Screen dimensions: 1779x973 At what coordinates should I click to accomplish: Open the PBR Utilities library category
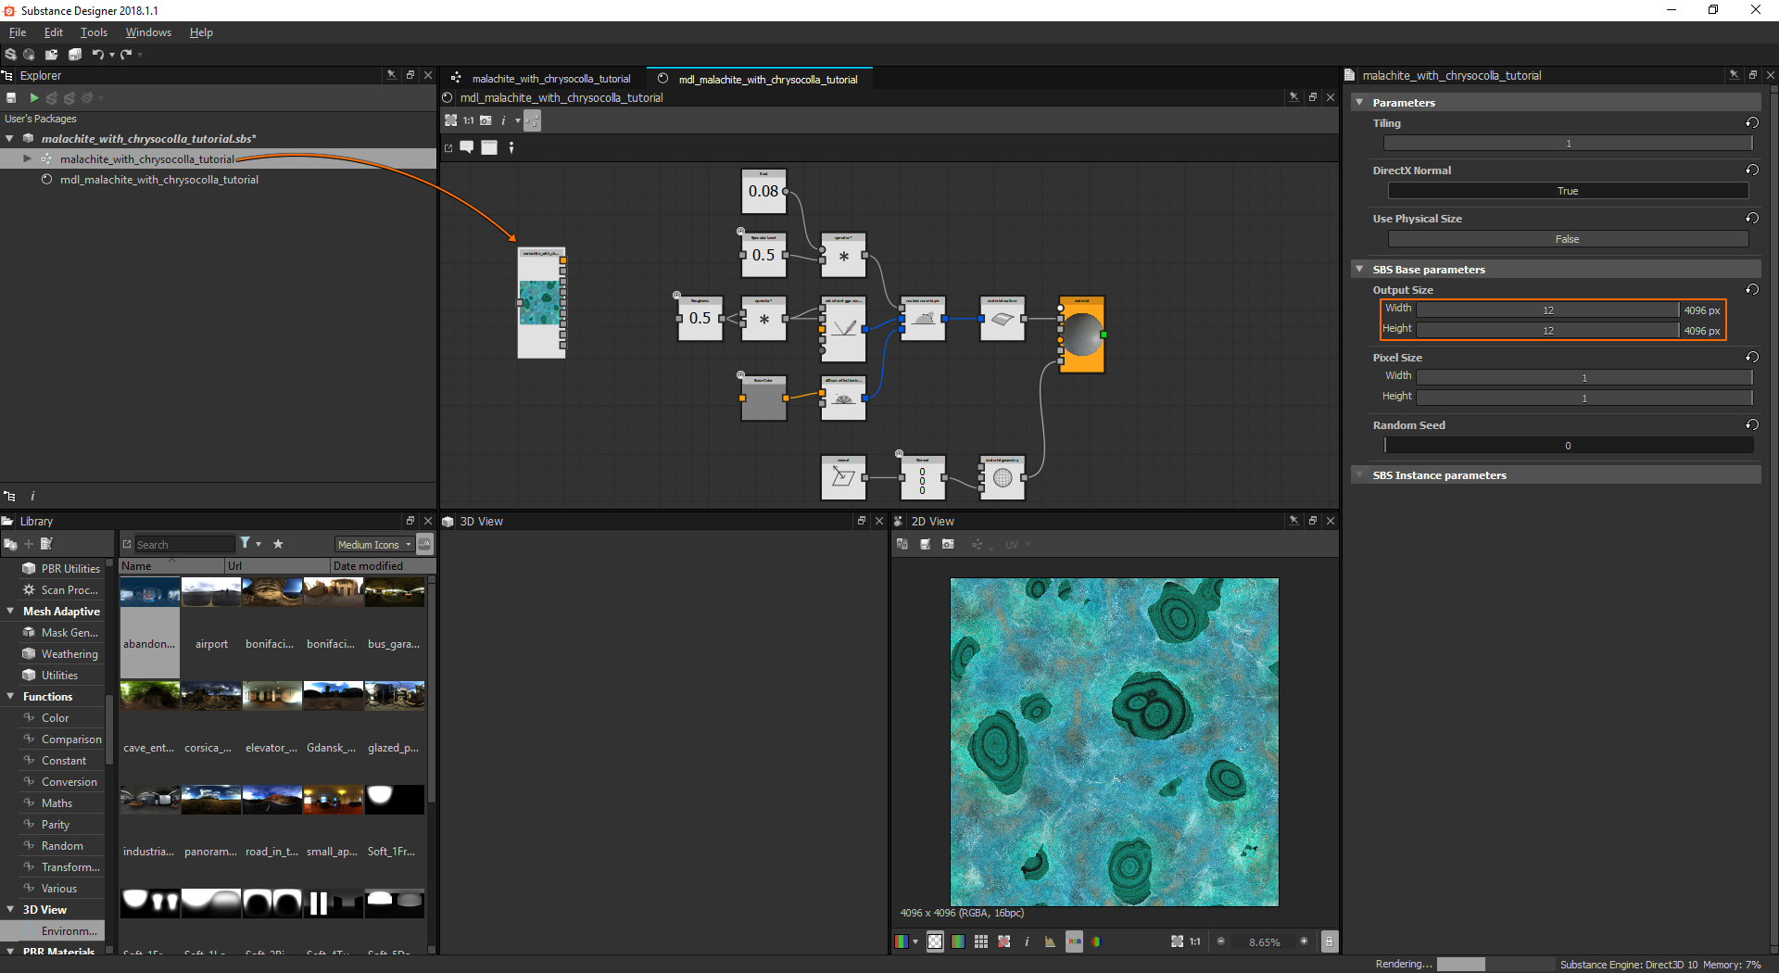click(70, 569)
